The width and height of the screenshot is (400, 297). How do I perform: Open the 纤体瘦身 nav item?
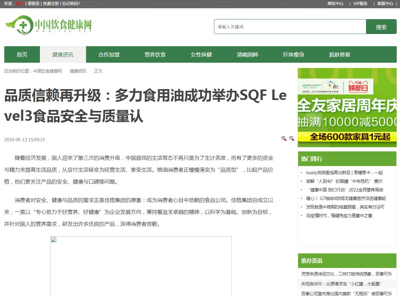[294, 54]
